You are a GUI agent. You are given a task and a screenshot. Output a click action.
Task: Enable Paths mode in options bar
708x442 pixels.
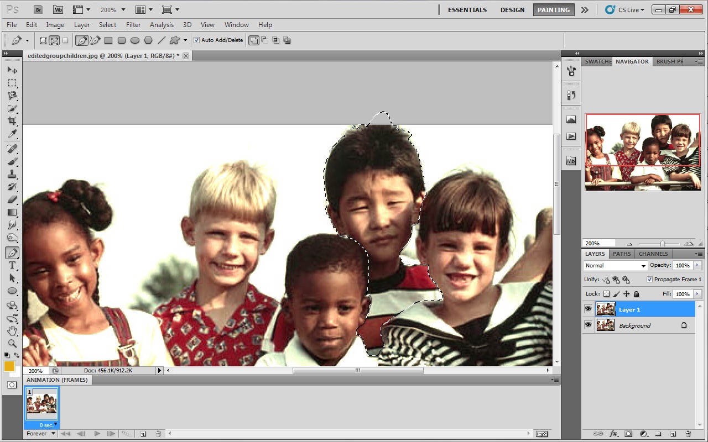[x=54, y=40]
